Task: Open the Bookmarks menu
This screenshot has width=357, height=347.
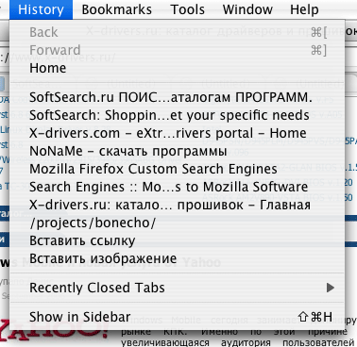Action: [116, 9]
